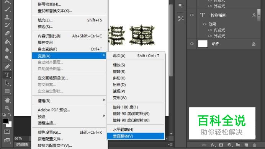The width and height of the screenshot is (265, 149).
Task: Select the Horizontal Type tool
Action: (7, 74)
